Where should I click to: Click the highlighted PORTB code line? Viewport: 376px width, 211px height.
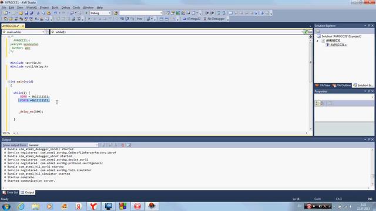34,100
